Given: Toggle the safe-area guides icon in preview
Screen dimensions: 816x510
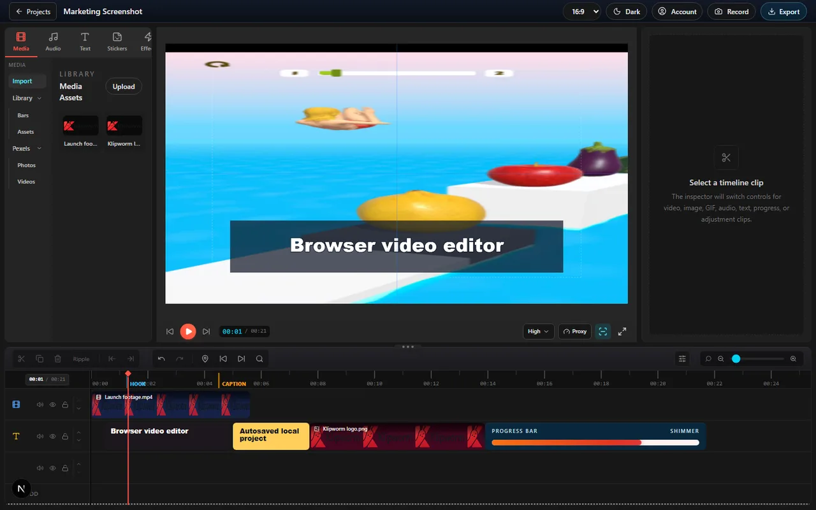Looking at the screenshot, I should click(x=602, y=331).
